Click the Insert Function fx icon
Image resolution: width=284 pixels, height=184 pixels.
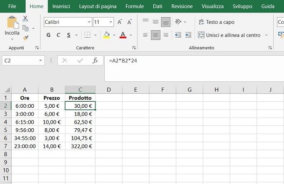pos(95,60)
